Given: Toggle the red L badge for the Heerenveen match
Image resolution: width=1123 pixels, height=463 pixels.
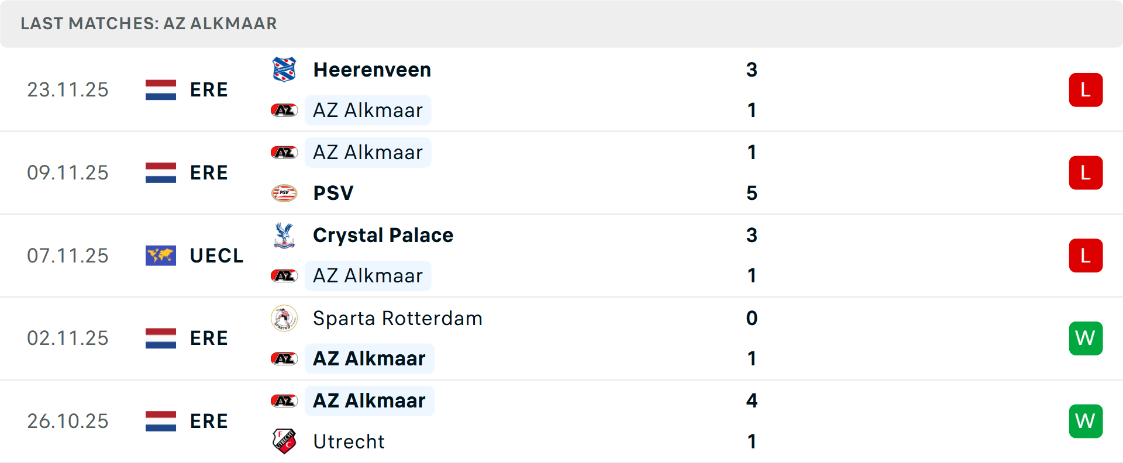Looking at the screenshot, I should pyautogui.click(x=1086, y=89).
